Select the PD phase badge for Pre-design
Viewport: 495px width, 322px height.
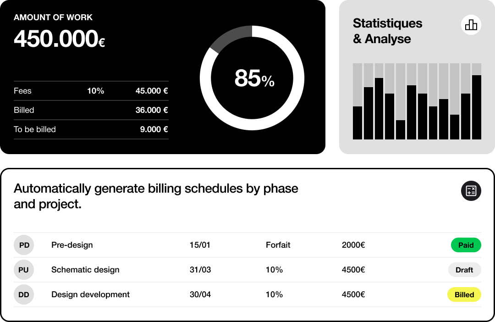tap(24, 245)
